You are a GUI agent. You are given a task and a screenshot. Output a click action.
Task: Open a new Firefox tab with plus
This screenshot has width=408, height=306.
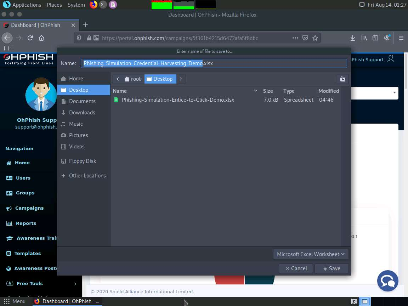[x=85, y=25]
